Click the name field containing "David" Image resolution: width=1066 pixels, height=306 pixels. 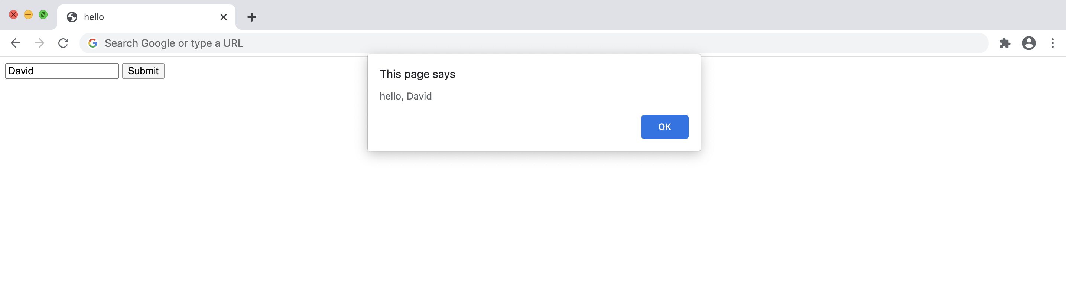(x=62, y=71)
